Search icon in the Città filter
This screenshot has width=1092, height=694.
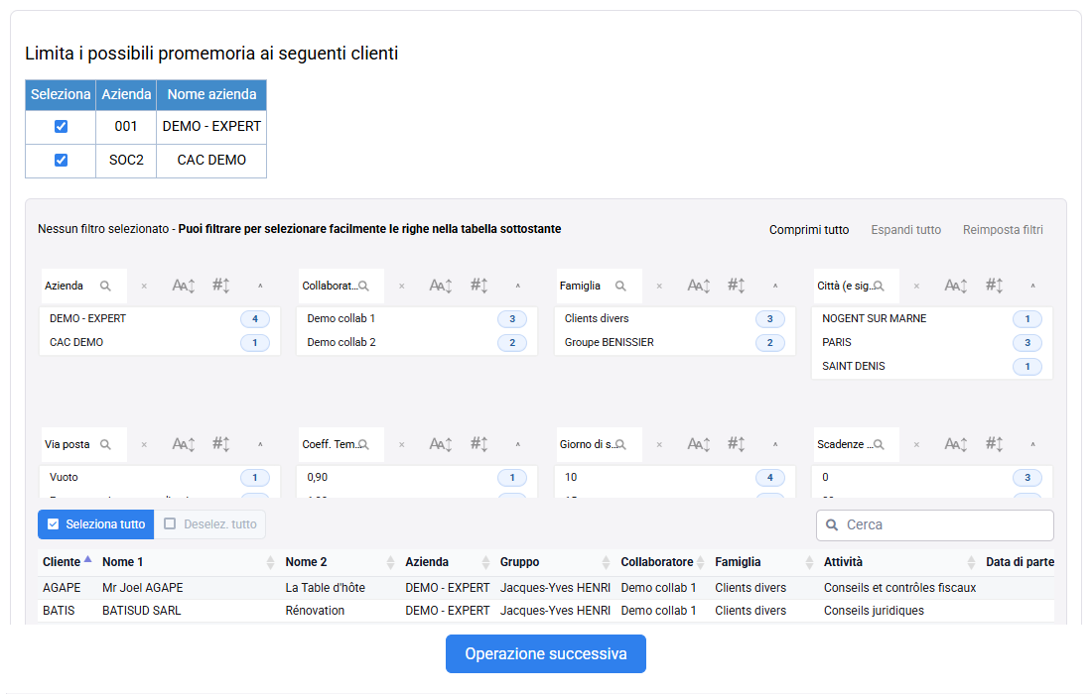[879, 286]
